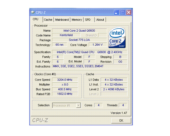Click the Rated FSB value 1602.0 MHz
Viewport: 170px width, 136px height.
coord(65,94)
